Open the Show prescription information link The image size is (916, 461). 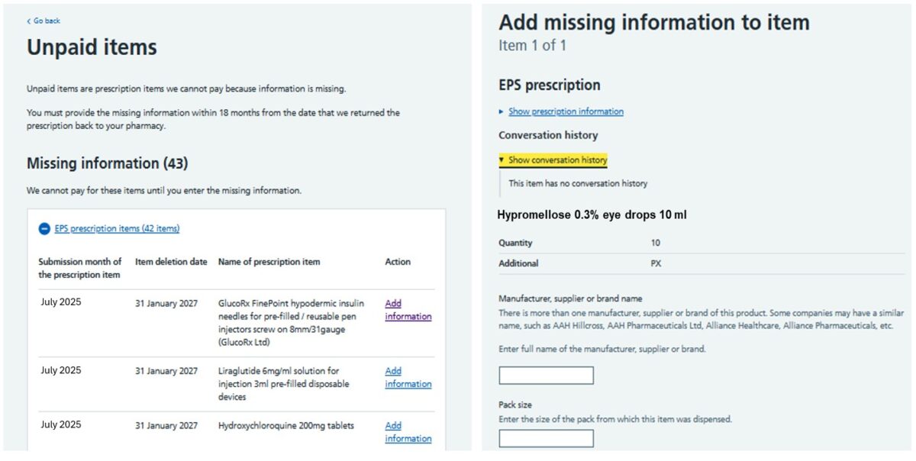pos(566,111)
